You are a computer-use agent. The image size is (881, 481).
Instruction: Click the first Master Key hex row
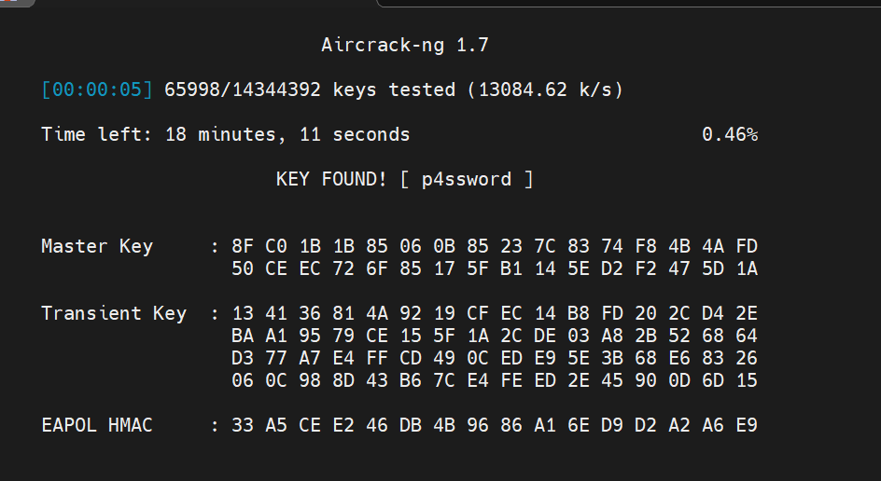(495, 246)
